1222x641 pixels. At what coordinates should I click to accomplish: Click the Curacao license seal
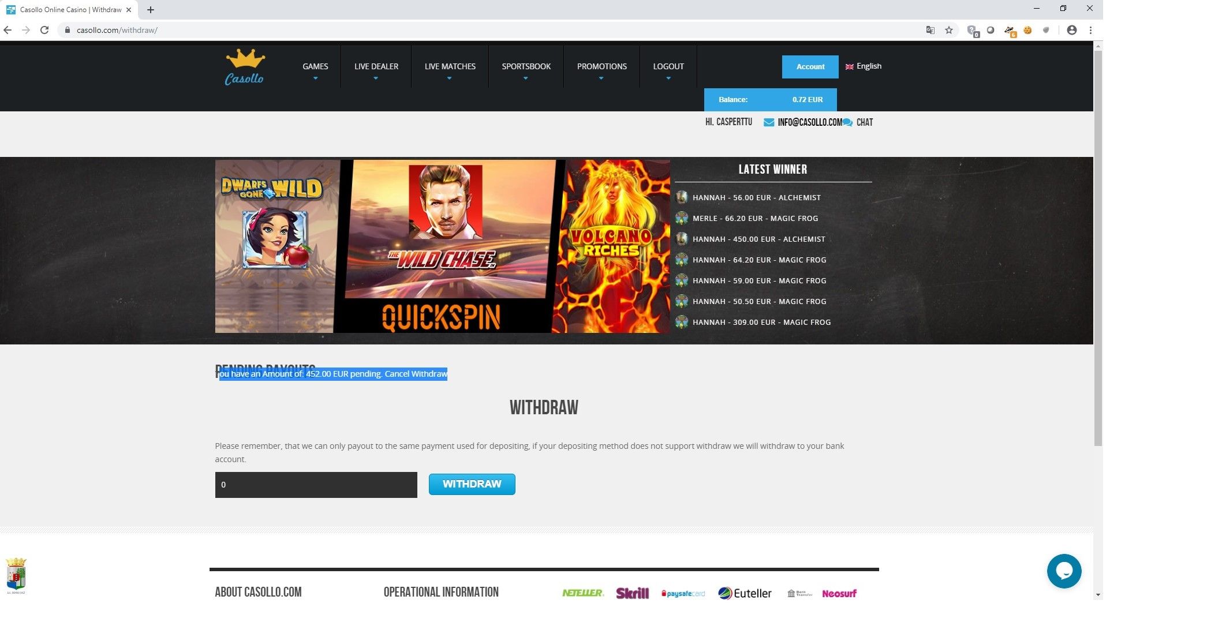[x=16, y=575]
